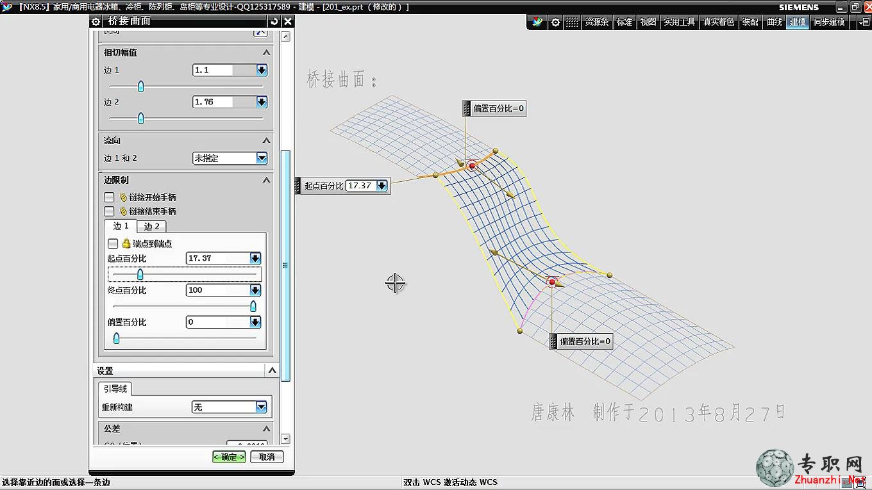The image size is (872, 490).
Task: Click the lower 偏置百分比=0 handle grip
Action: (x=553, y=341)
